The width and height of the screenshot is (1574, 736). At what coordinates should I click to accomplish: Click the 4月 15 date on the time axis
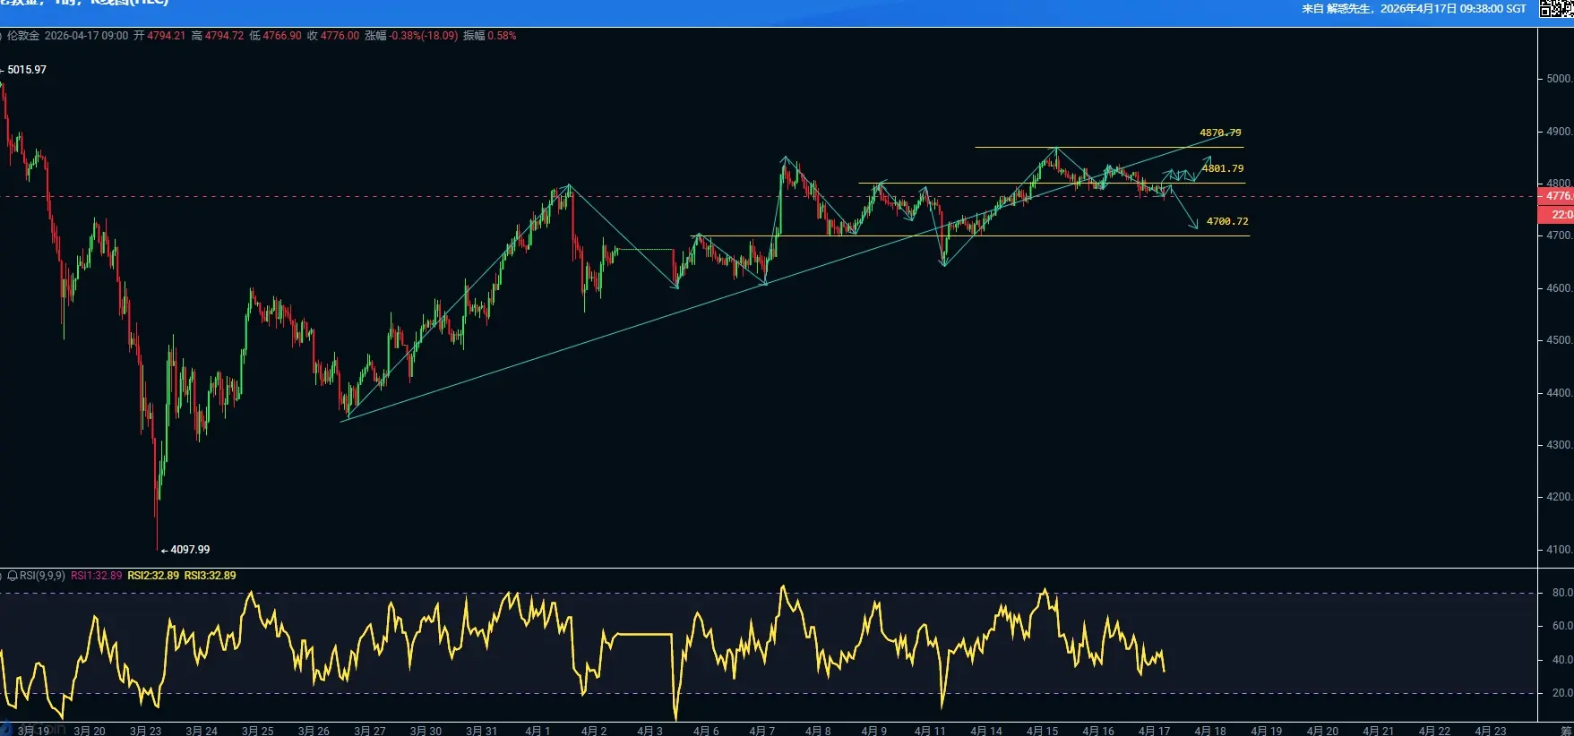pyautogui.click(x=1043, y=731)
